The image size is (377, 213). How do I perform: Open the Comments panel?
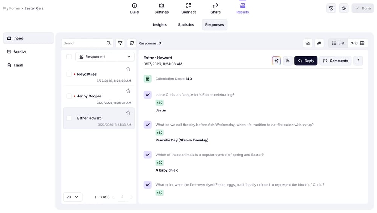click(335, 61)
